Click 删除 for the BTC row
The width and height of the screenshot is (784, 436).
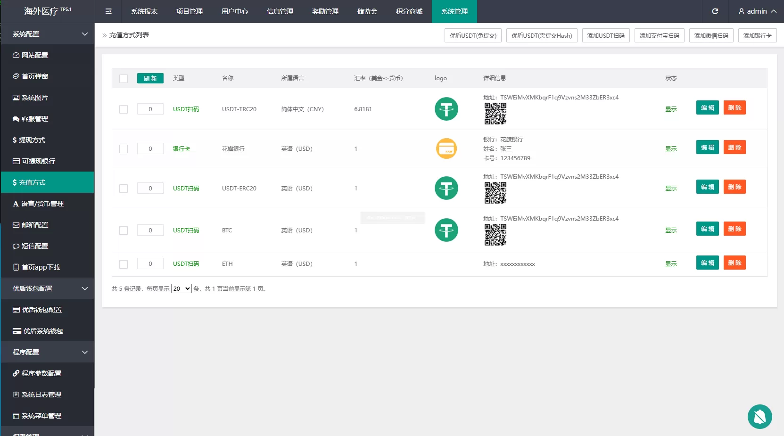(734, 229)
